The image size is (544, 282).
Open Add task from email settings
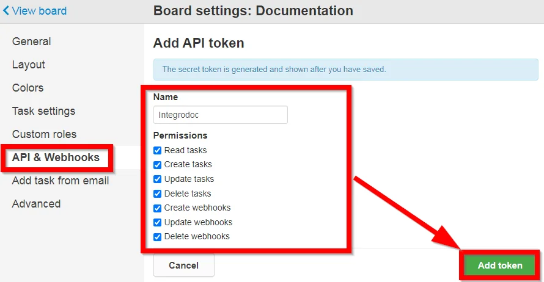click(x=61, y=181)
